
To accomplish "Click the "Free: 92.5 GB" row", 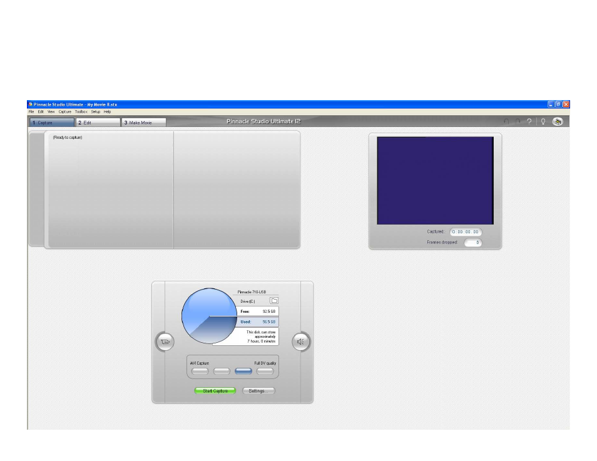I will [258, 312].
